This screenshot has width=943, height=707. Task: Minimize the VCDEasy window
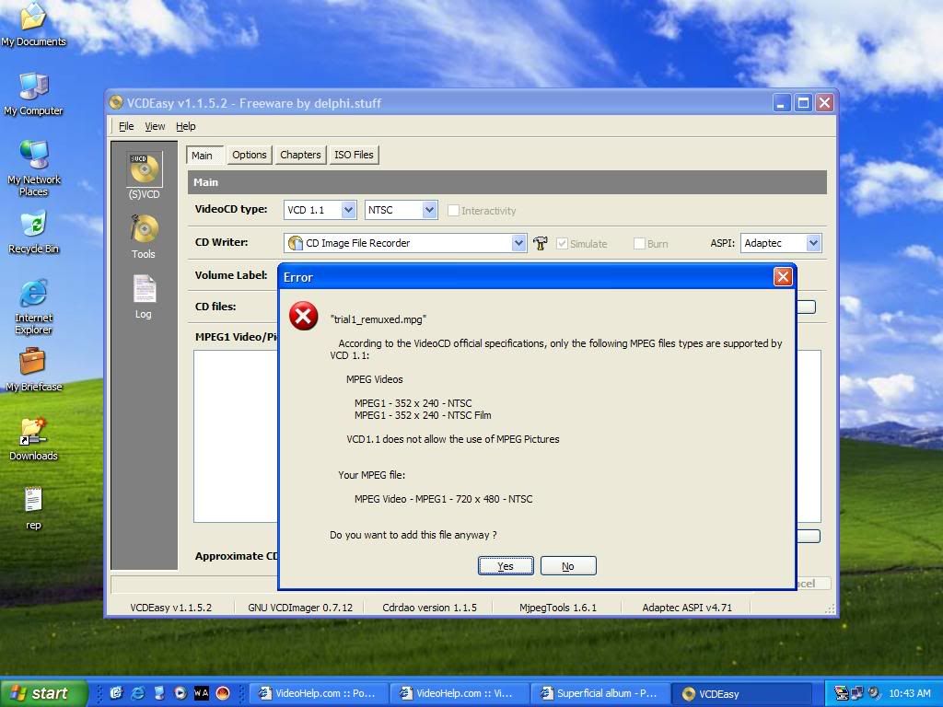[x=781, y=103]
